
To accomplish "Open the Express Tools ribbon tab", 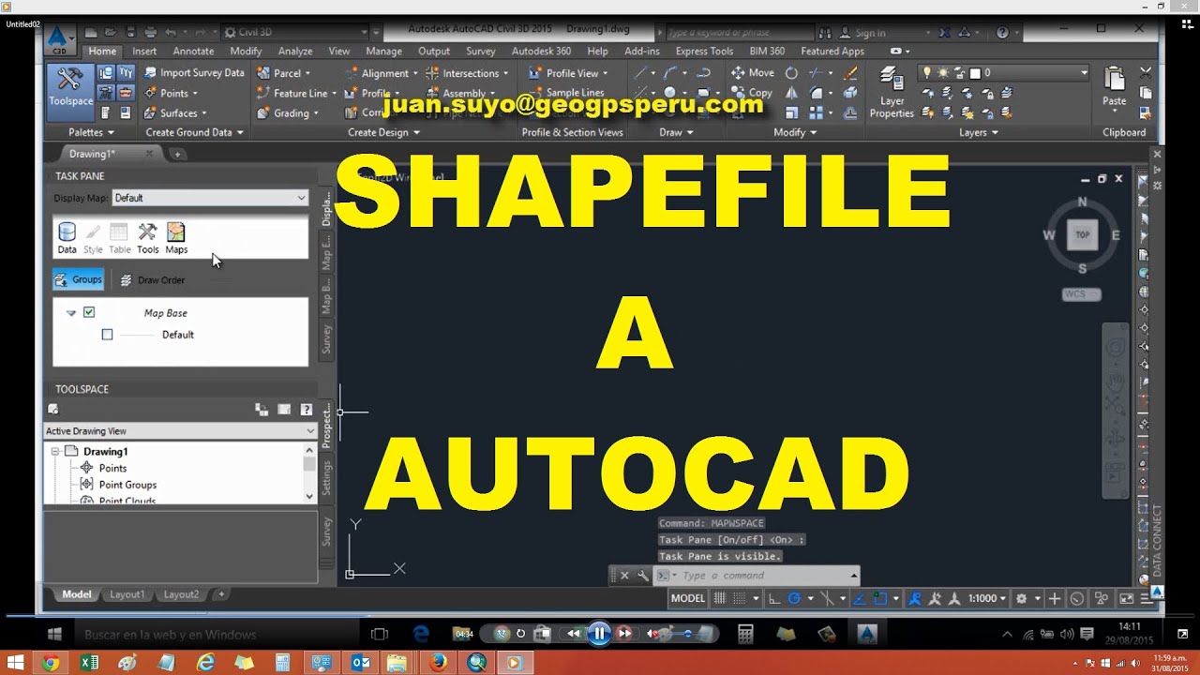I will coord(704,51).
